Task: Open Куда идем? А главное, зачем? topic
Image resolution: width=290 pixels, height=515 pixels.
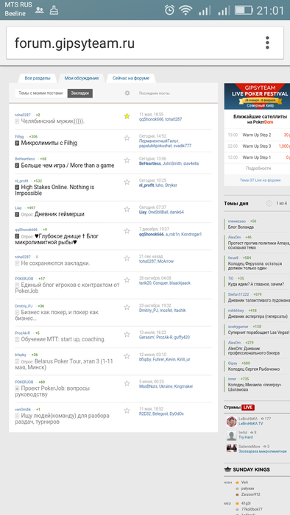Action: 256,284
